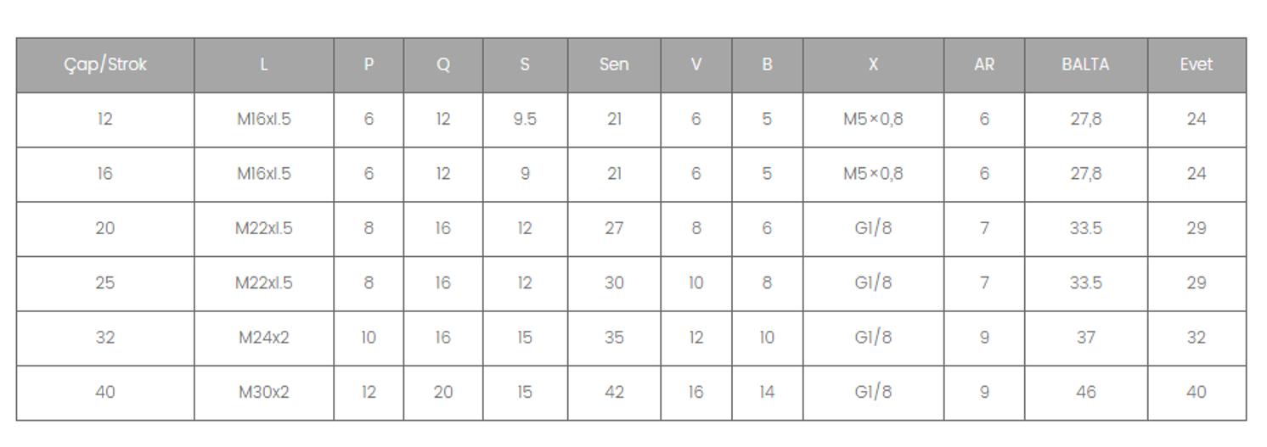Select the Evet value 32
The width and height of the screenshot is (1267, 447).
[1196, 338]
